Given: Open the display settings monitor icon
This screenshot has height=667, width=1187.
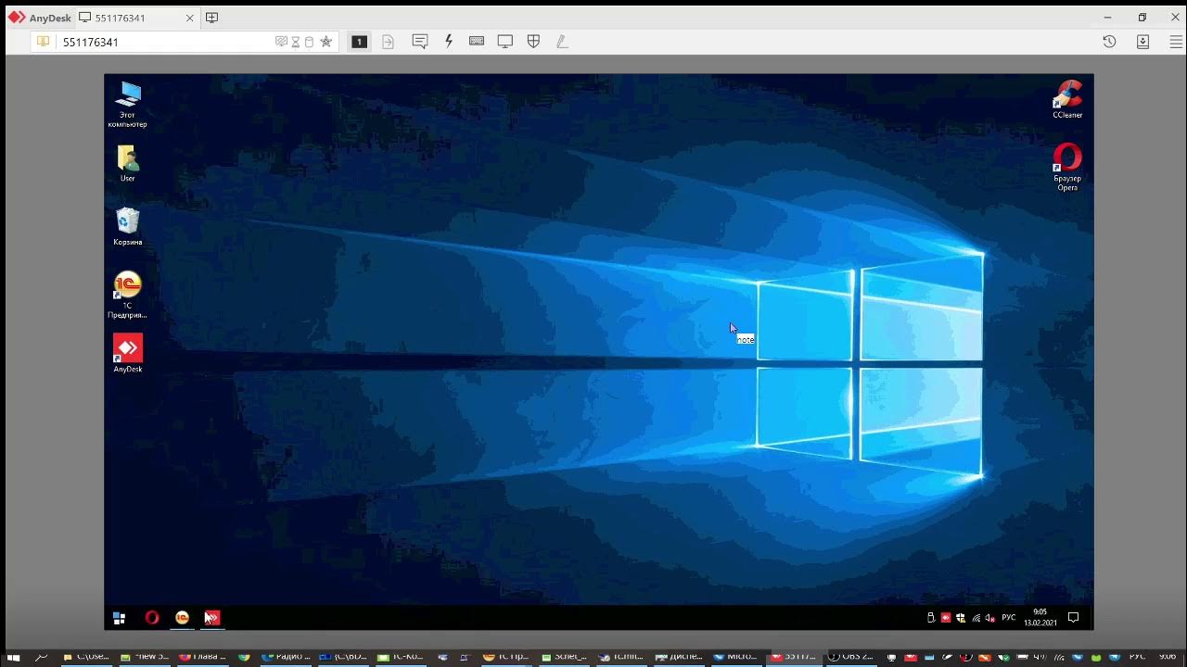Looking at the screenshot, I should point(505,42).
